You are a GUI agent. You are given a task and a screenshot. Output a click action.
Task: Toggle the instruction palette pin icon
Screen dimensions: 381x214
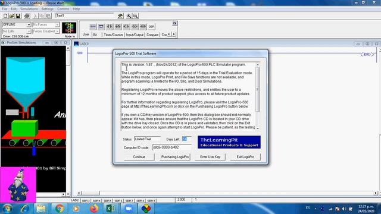point(174,23)
